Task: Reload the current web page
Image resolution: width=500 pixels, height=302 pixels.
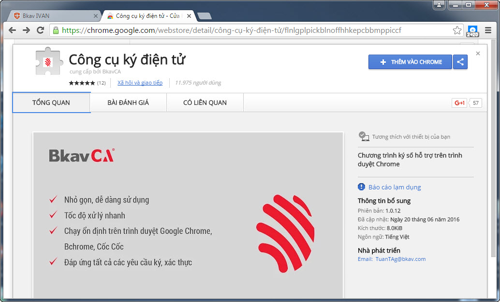Action: click(x=41, y=30)
